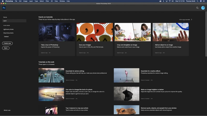Open the Photoshop application menu
The width and height of the screenshot is (207, 116).
pyautogui.click(x=9, y=1)
